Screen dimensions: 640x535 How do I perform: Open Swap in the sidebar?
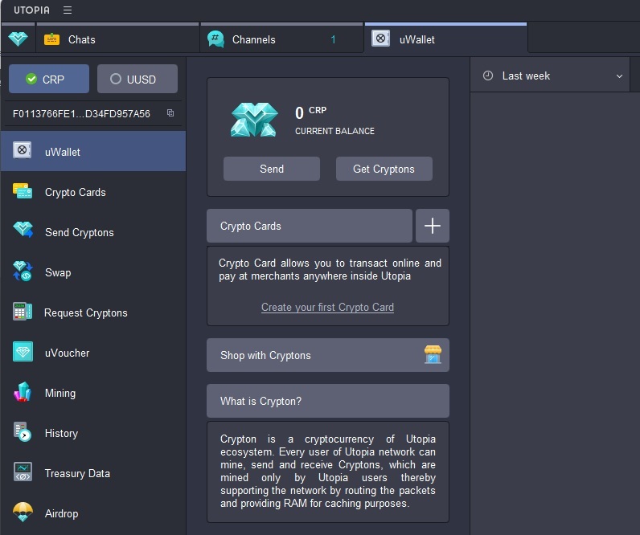pos(93,272)
